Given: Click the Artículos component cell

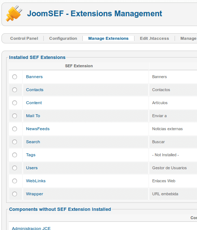Looking at the screenshot, I should (160, 103).
